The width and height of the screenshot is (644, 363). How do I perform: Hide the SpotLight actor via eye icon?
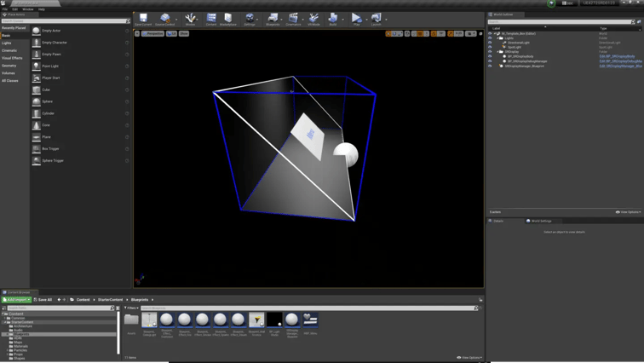(490, 47)
